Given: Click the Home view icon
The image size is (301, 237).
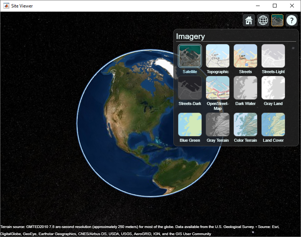Looking at the screenshot, I should (x=249, y=20).
